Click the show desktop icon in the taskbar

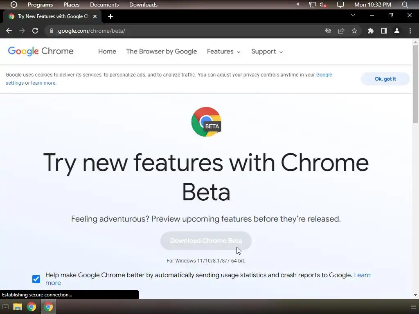point(5,307)
